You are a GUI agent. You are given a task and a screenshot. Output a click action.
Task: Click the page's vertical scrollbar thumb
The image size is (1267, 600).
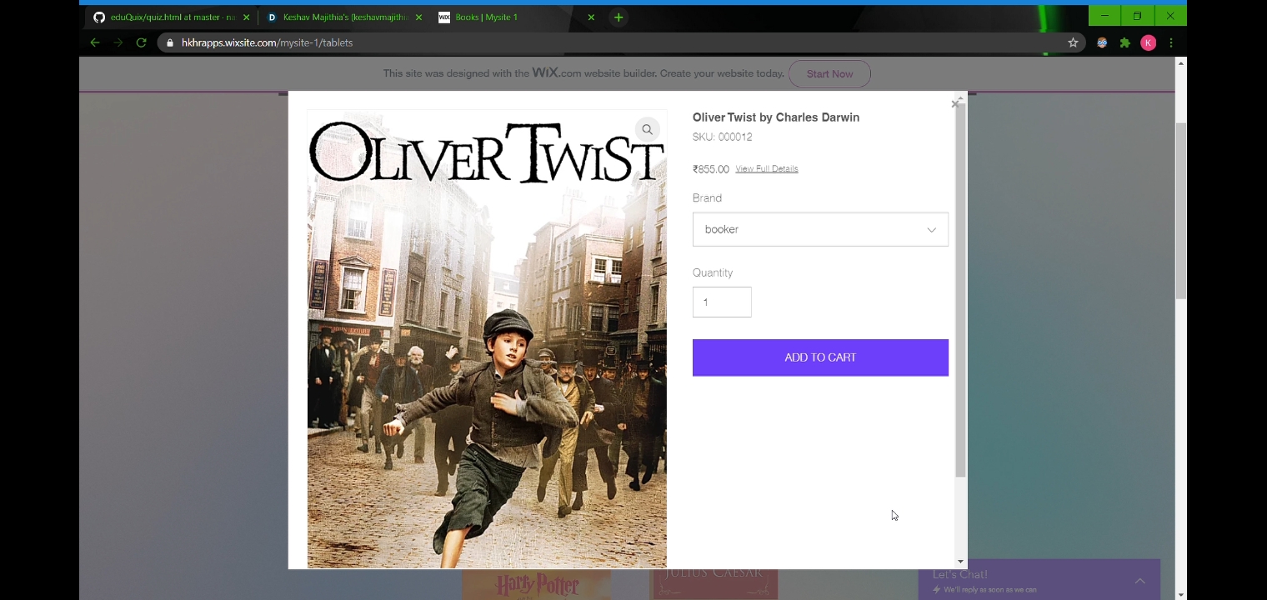coord(1181,211)
